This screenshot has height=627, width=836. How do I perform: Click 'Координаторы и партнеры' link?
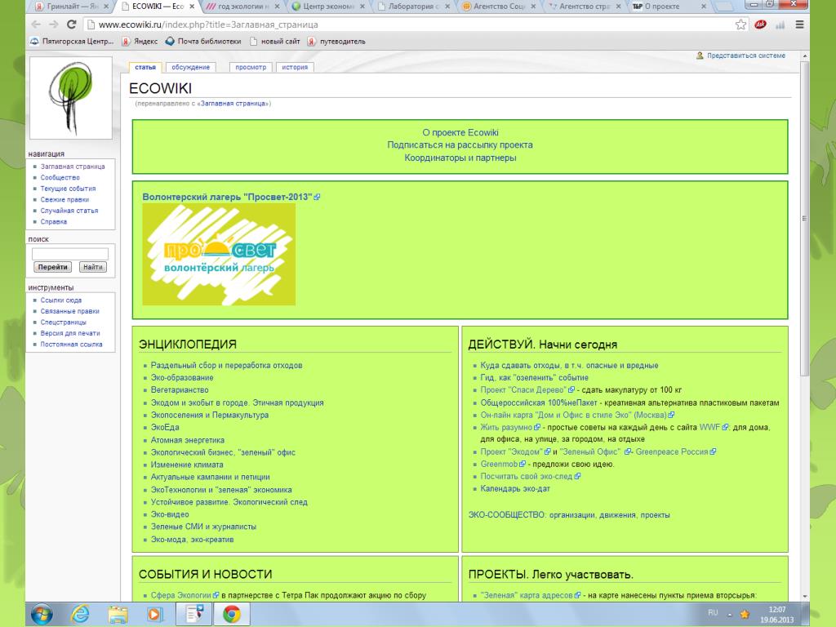460,158
